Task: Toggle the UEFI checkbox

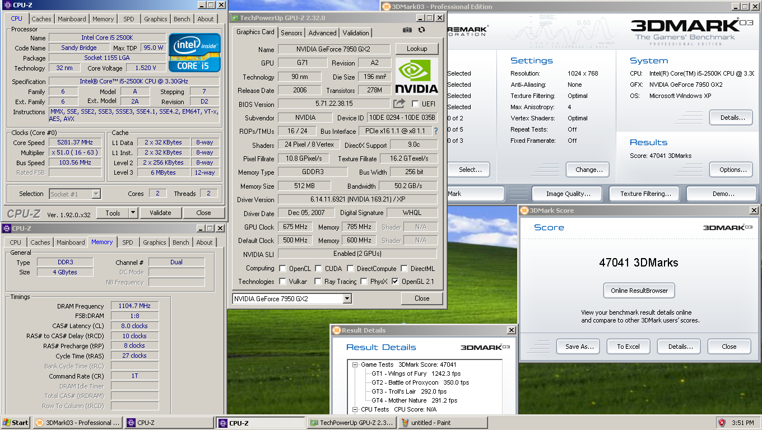Action: (415, 104)
